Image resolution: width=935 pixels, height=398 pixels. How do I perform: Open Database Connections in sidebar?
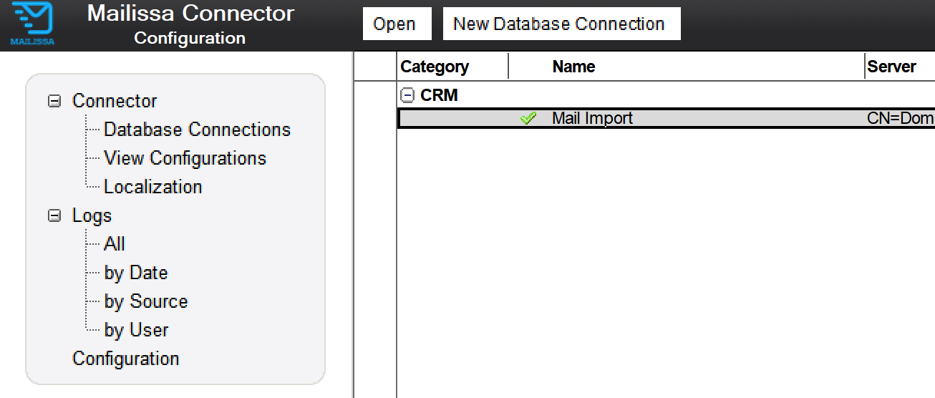197,130
